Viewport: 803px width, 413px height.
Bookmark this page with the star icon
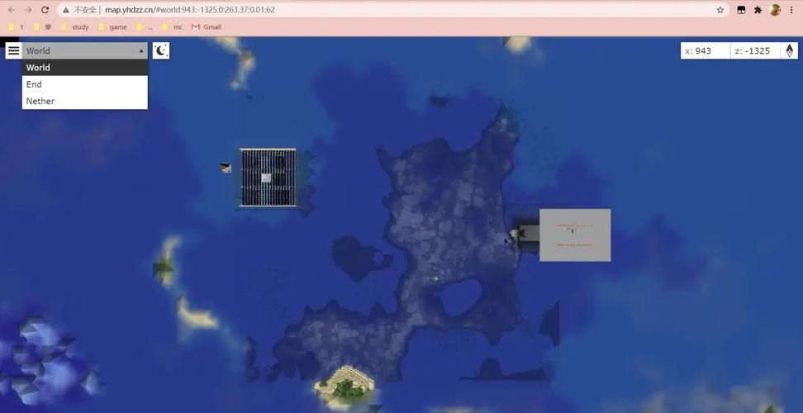coord(720,10)
